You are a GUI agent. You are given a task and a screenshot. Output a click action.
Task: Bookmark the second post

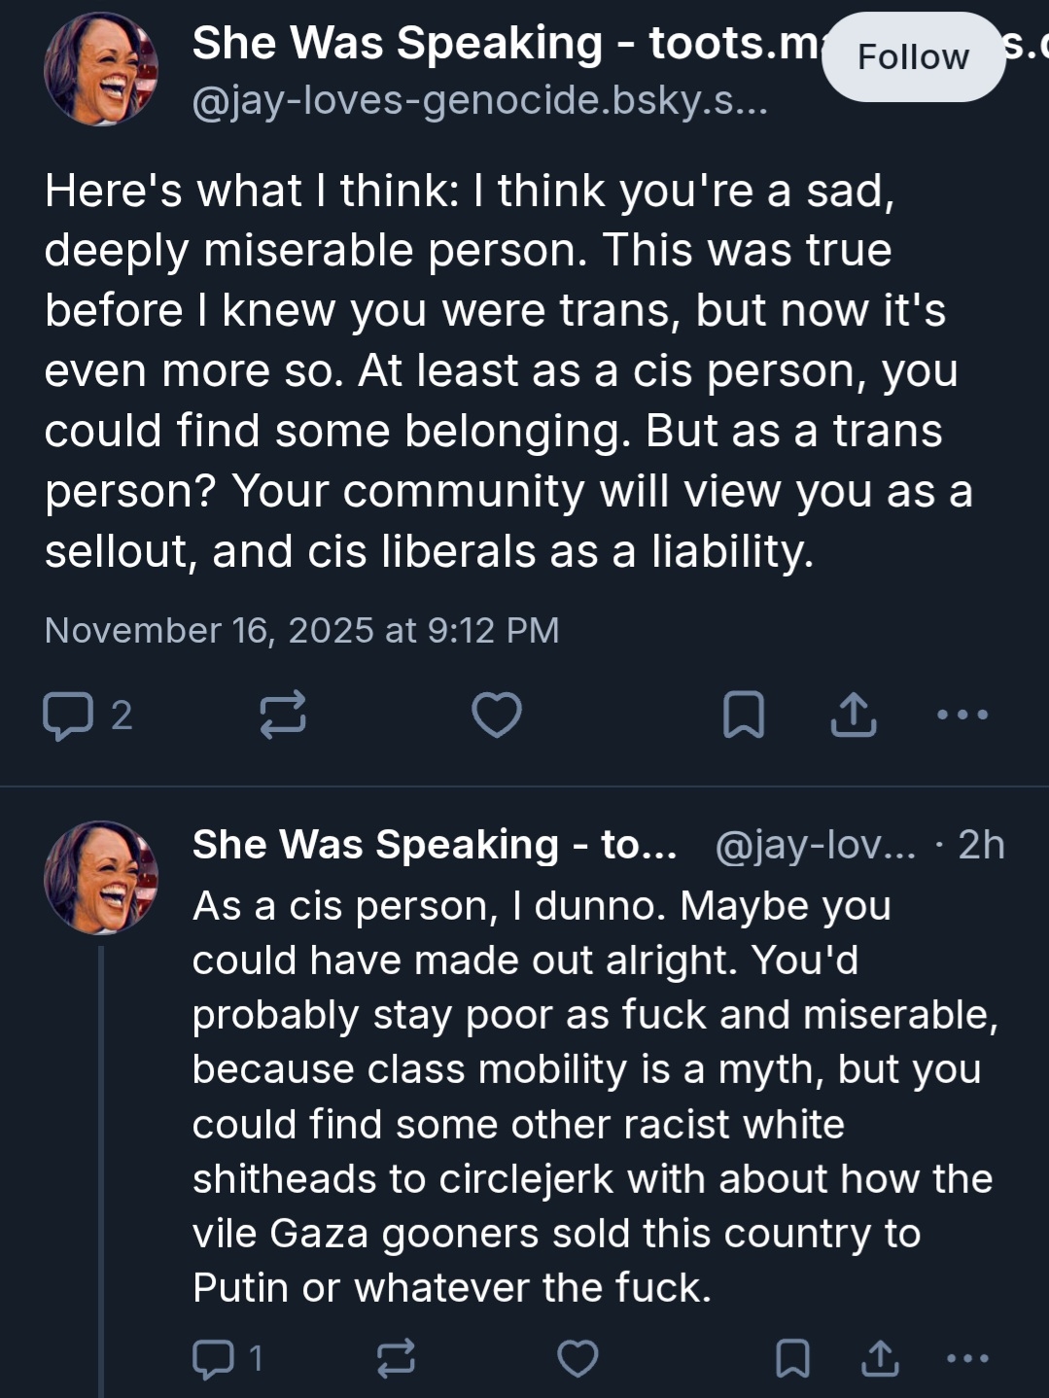tap(792, 1358)
